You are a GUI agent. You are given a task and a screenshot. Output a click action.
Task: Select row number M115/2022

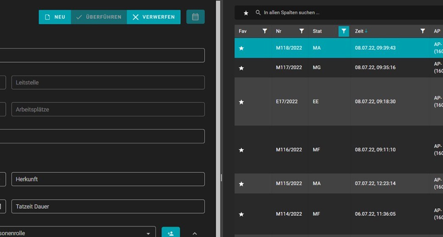click(x=289, y=183)
